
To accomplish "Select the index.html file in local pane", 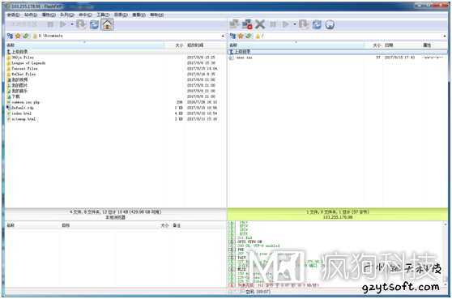I will [21, 113].
